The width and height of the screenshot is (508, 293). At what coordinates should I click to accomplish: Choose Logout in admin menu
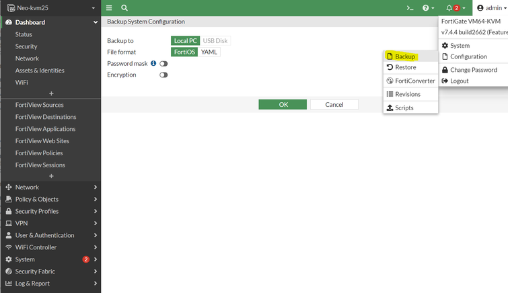[473, 81]
